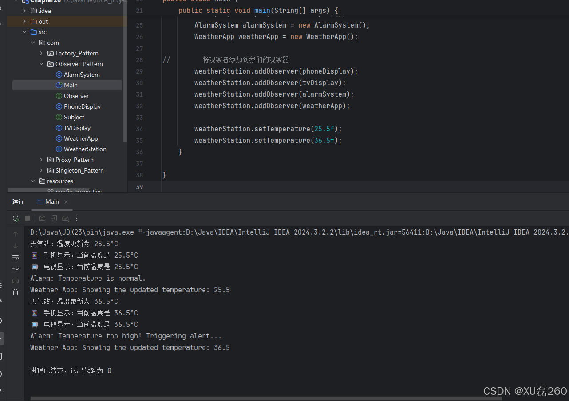The width and height of the screenshot is (569, 401).
Task: Select AlarmSystem in project tree
Action: click(82, 75)
